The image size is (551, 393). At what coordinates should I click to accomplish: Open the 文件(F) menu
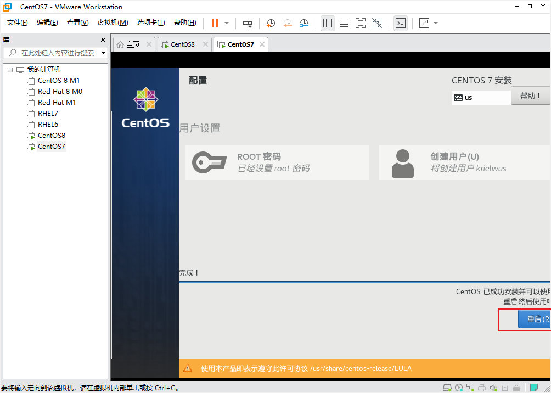click(x=17, y=23)
